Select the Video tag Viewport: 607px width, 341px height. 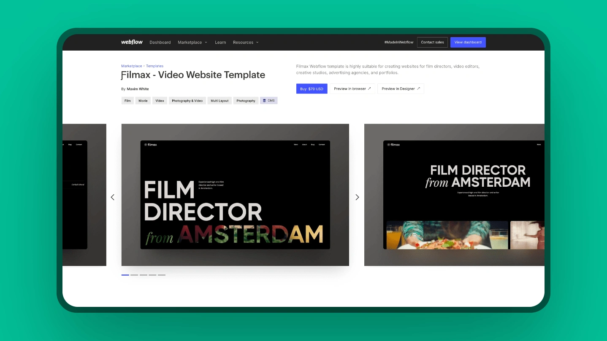[160, 101]
